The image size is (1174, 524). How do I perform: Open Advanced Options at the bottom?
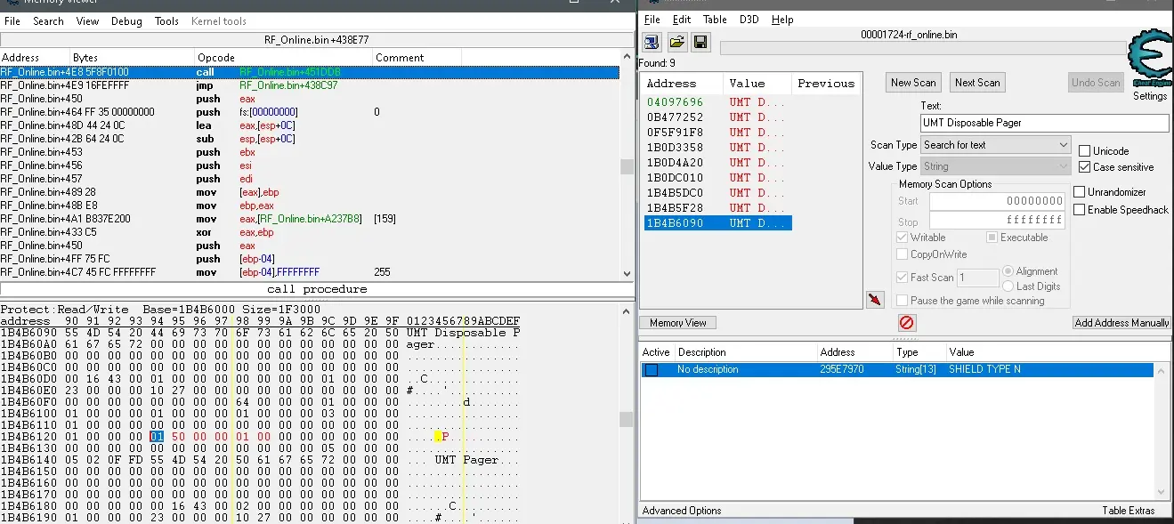click(682, 511)
